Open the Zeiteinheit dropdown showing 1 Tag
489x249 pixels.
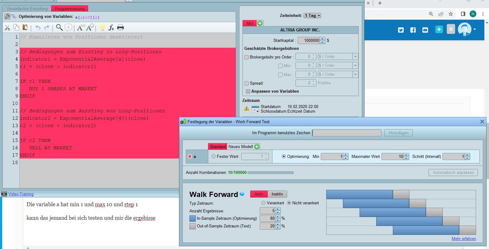[312, 15]
